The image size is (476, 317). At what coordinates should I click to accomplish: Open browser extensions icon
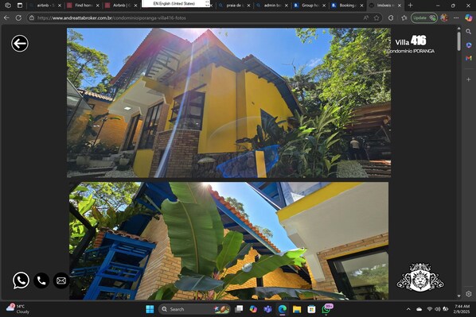click(x=391, y=18)
